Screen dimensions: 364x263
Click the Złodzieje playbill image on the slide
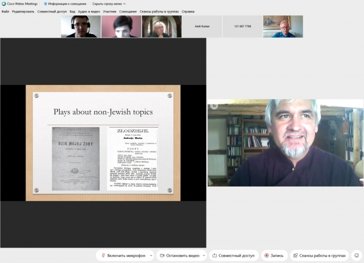coord(133,159)
